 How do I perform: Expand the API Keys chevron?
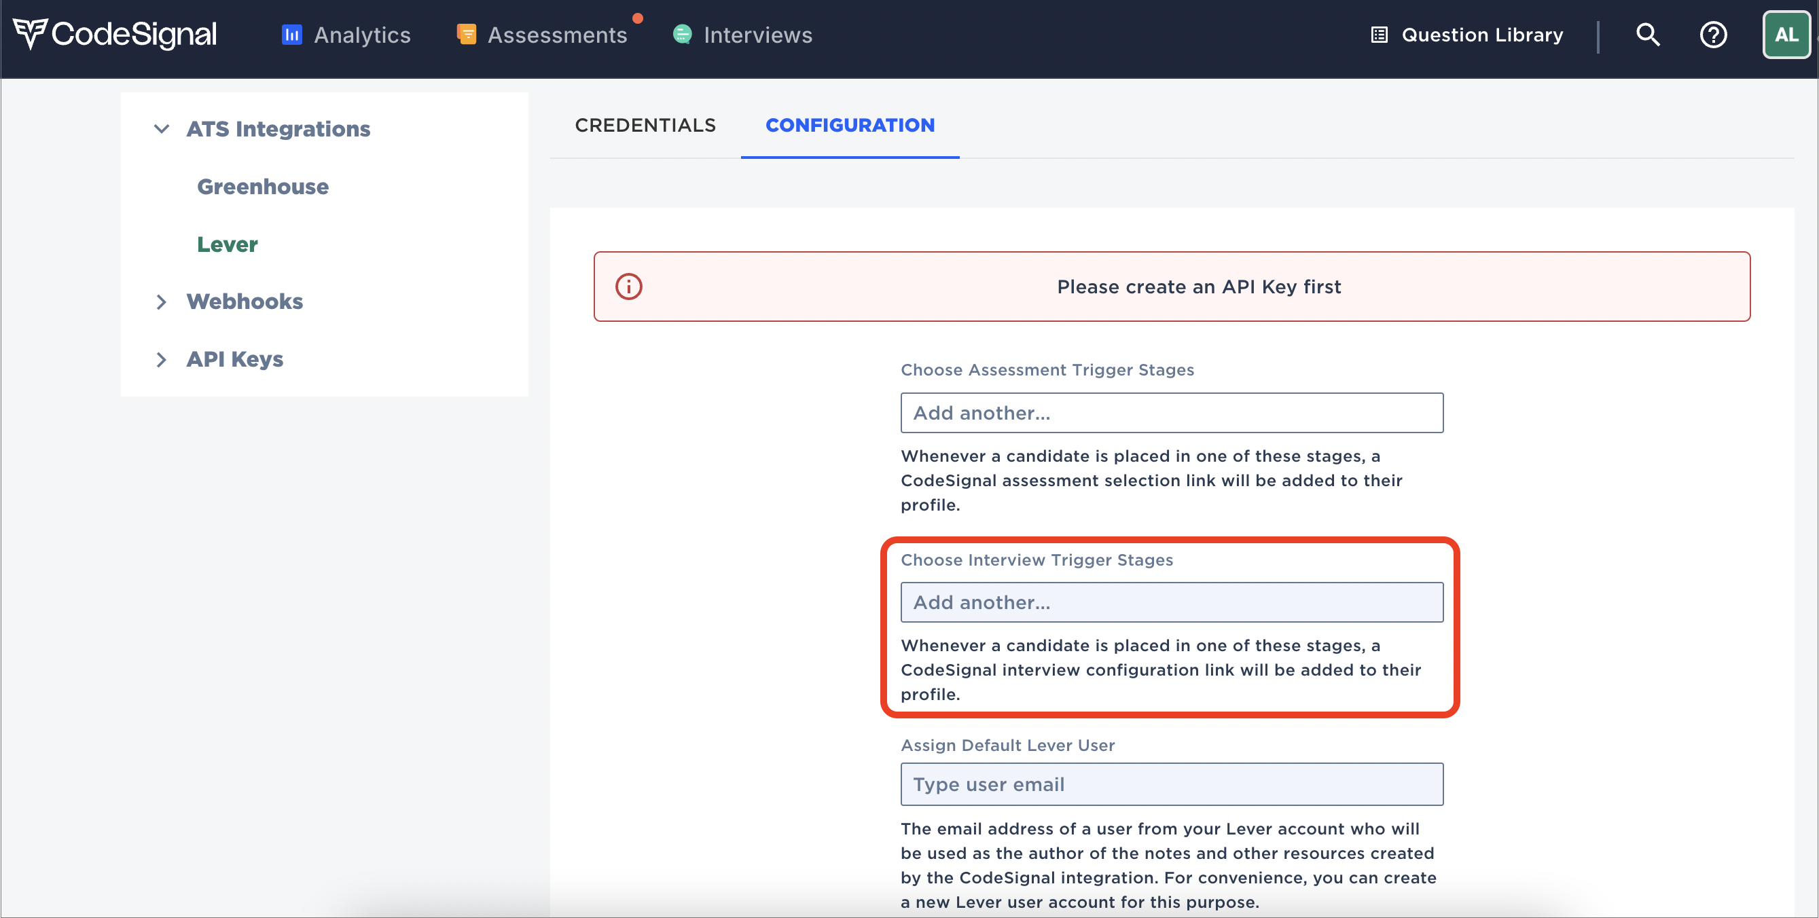click(162, 360)
